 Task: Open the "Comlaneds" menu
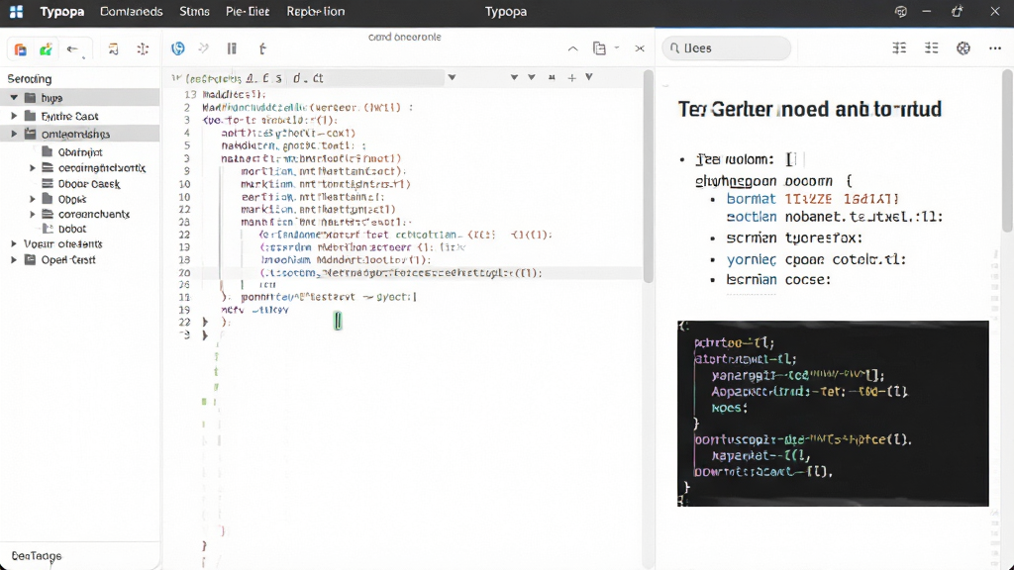coord(132,12)
